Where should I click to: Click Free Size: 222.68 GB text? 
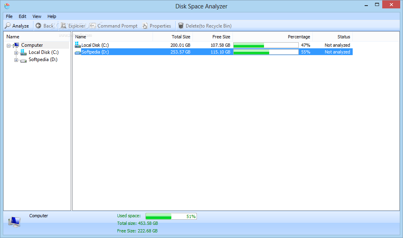click(137, 231)
